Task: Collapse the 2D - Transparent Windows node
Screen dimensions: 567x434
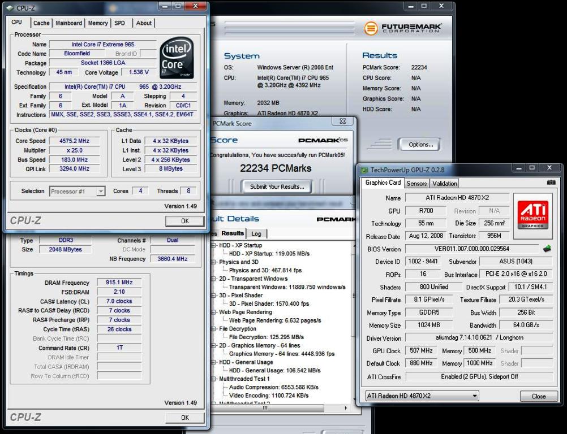Action: (x=214, y=279)
